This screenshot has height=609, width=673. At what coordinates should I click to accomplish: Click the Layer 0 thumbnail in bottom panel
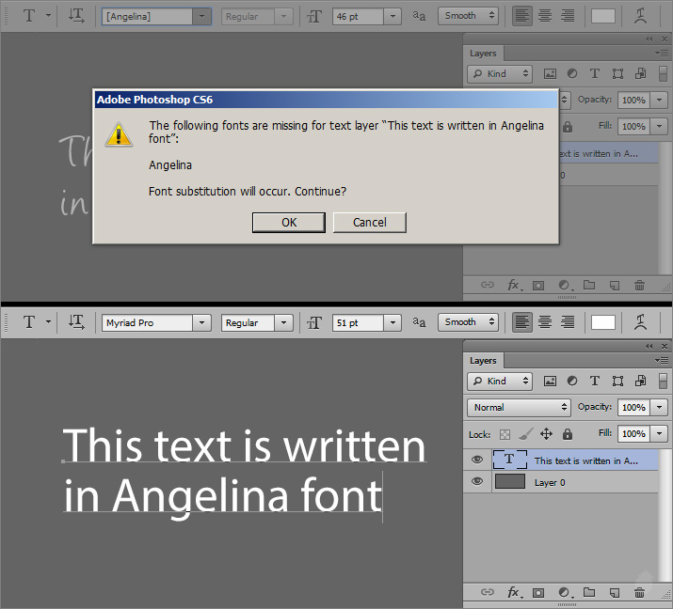(x=510, y=481)
